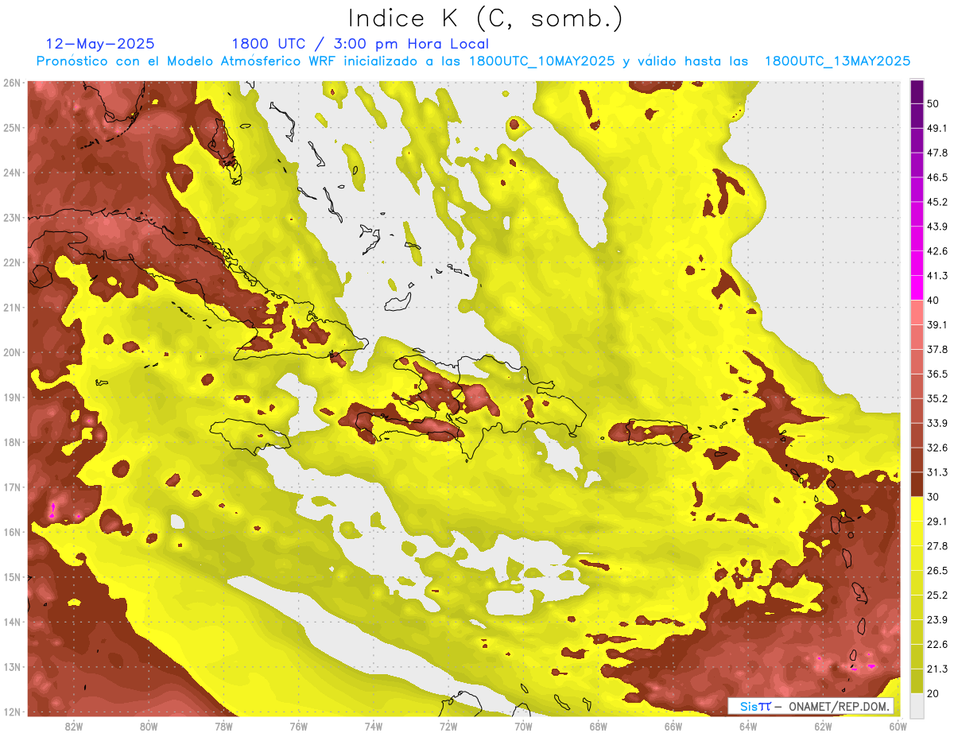Click the longitude axis label "74W"
Screen dimensions: 954x737
tap(373, 727)
